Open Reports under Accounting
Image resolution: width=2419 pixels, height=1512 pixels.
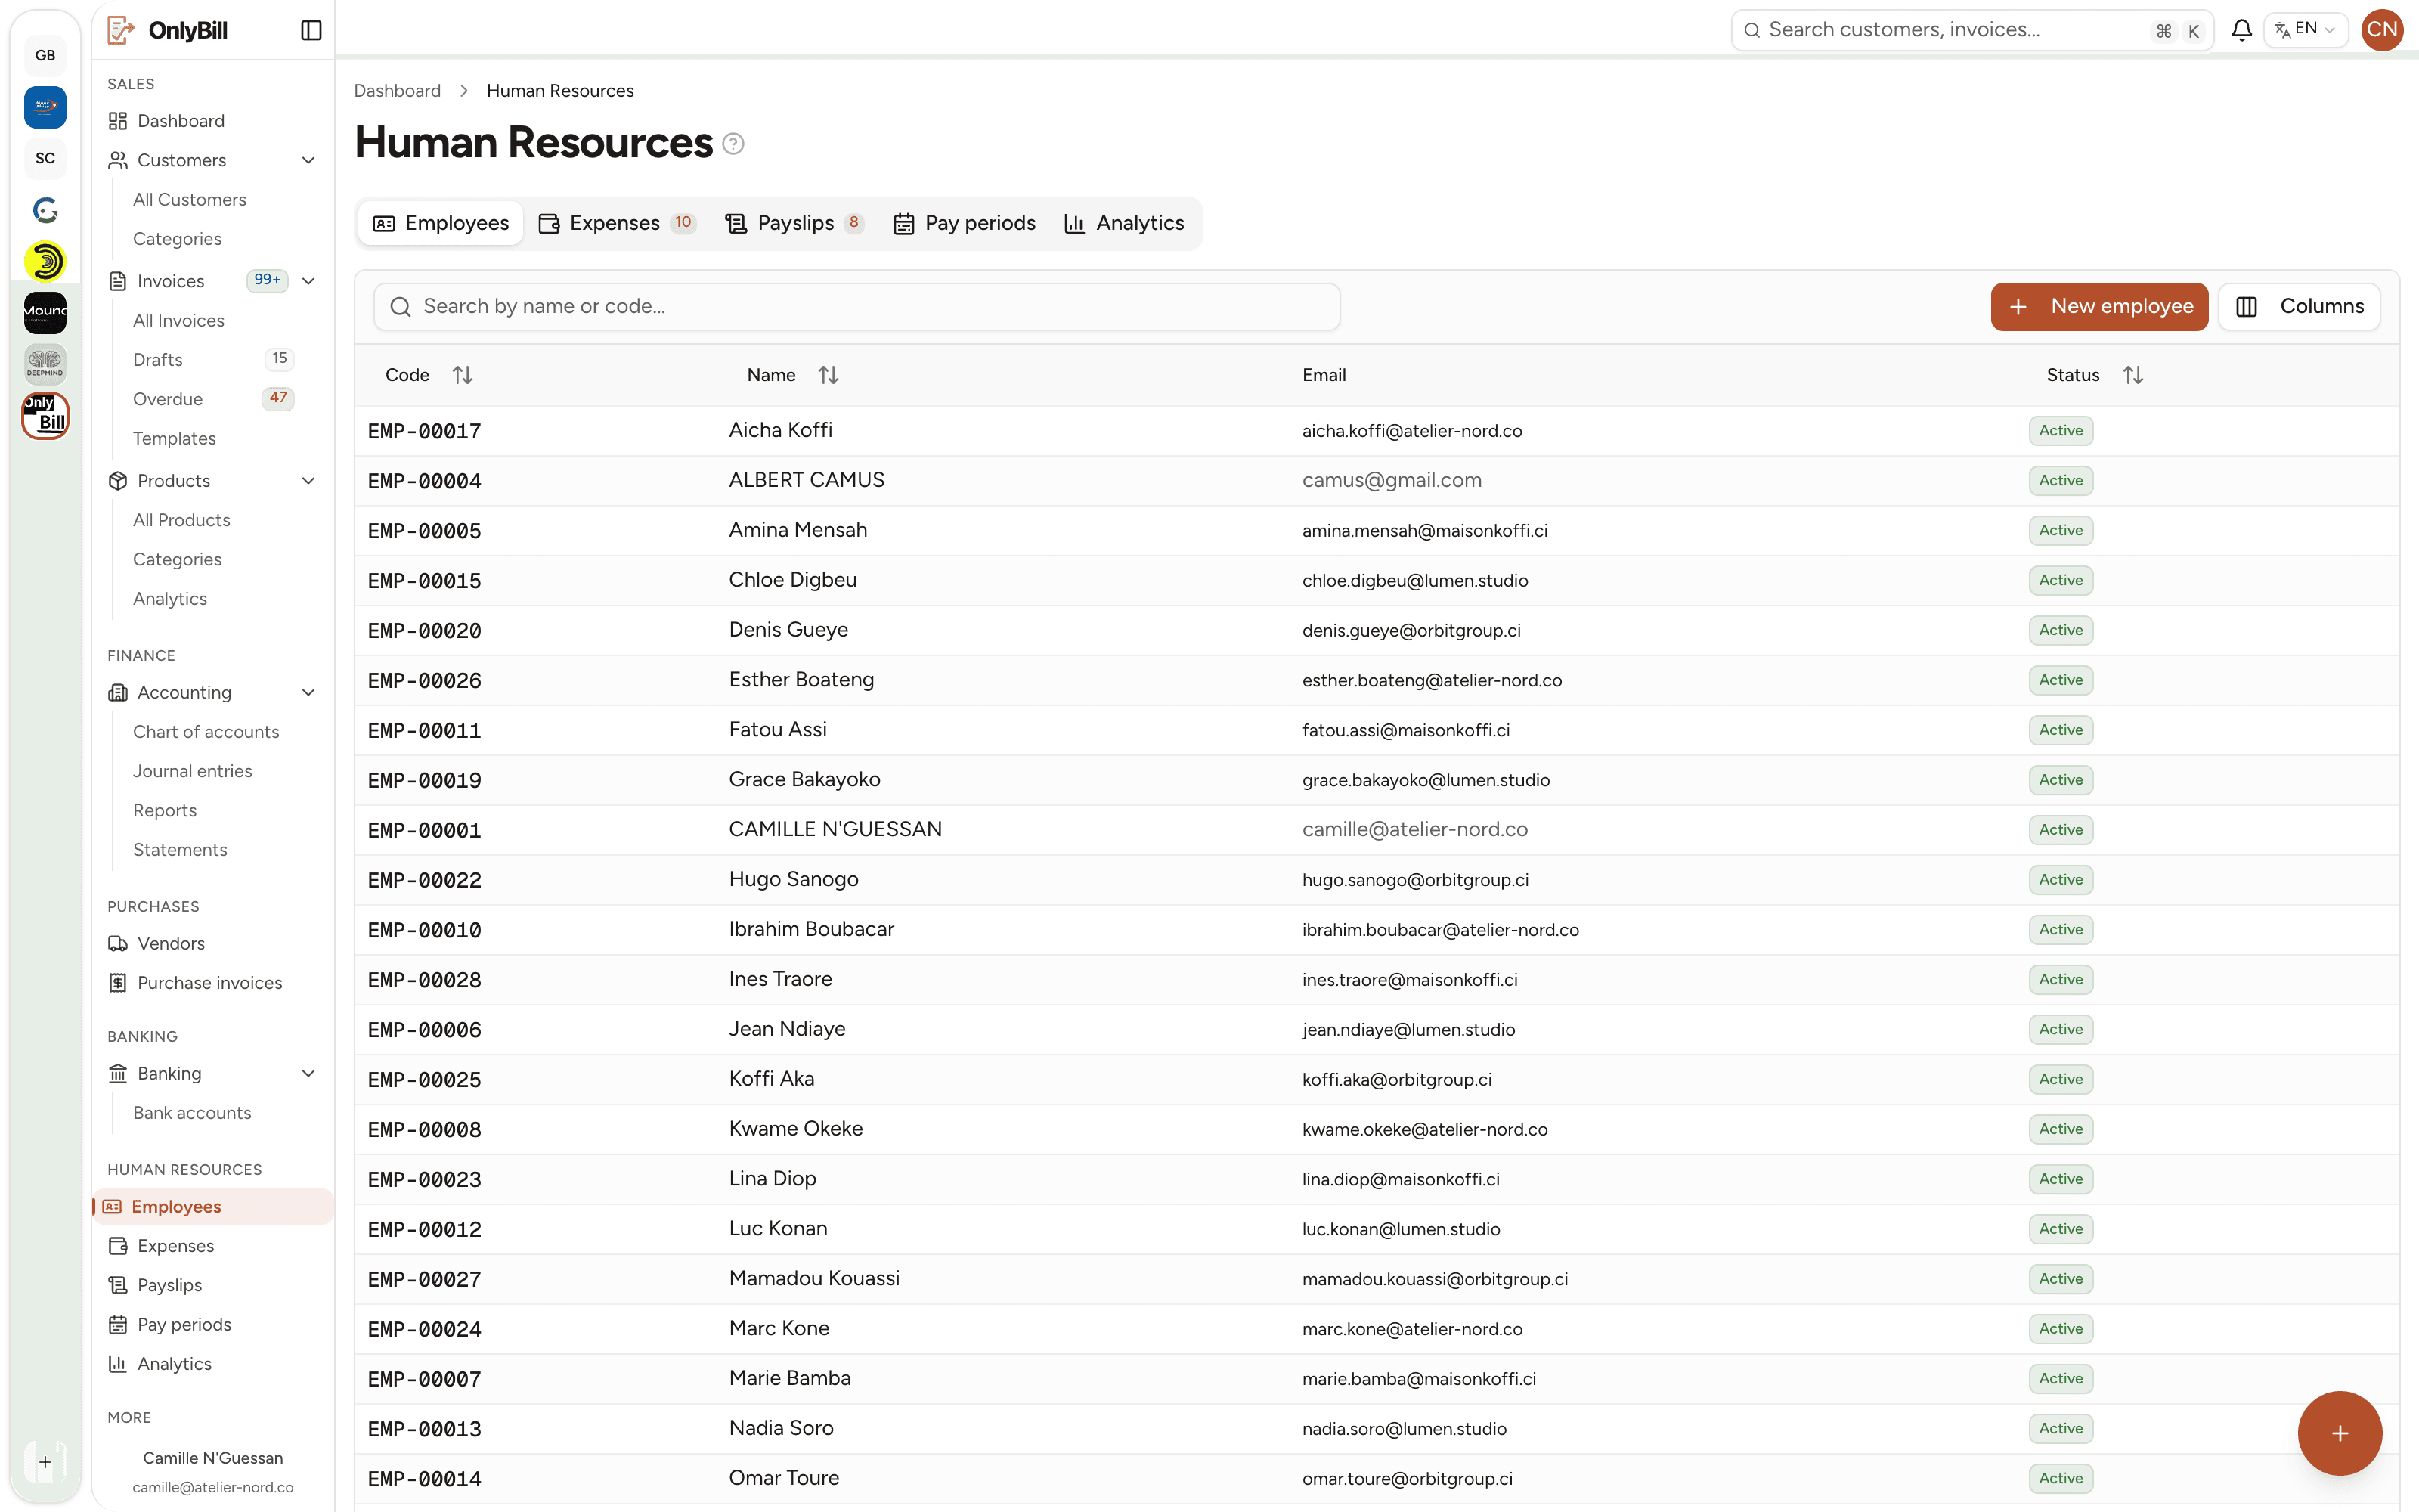(164, 811)
